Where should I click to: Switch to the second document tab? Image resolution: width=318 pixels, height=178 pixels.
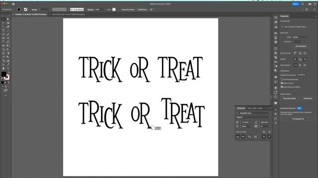(x=68, y=14)
